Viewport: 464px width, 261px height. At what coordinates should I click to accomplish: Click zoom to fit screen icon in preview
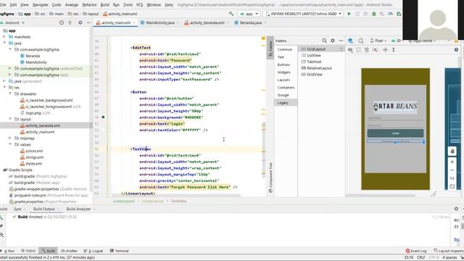452,187
